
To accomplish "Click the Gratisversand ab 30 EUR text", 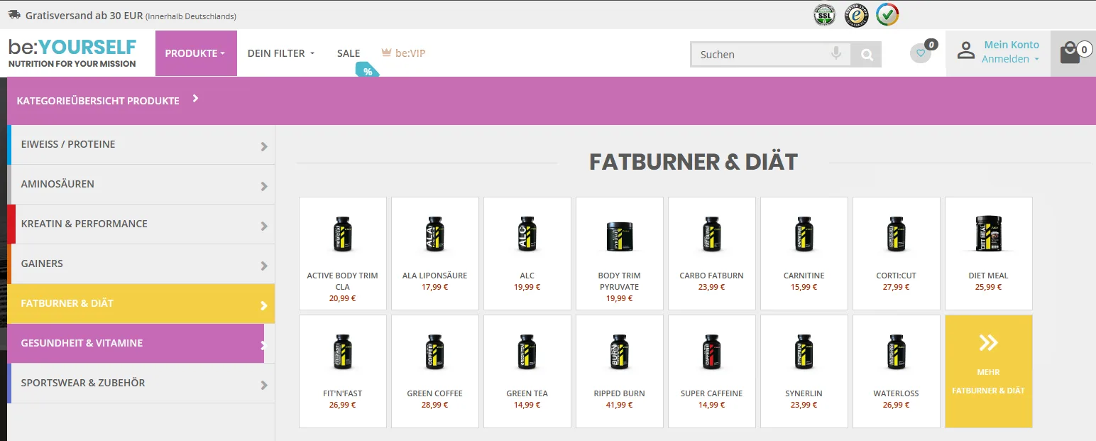I will [x=84, y=15].
